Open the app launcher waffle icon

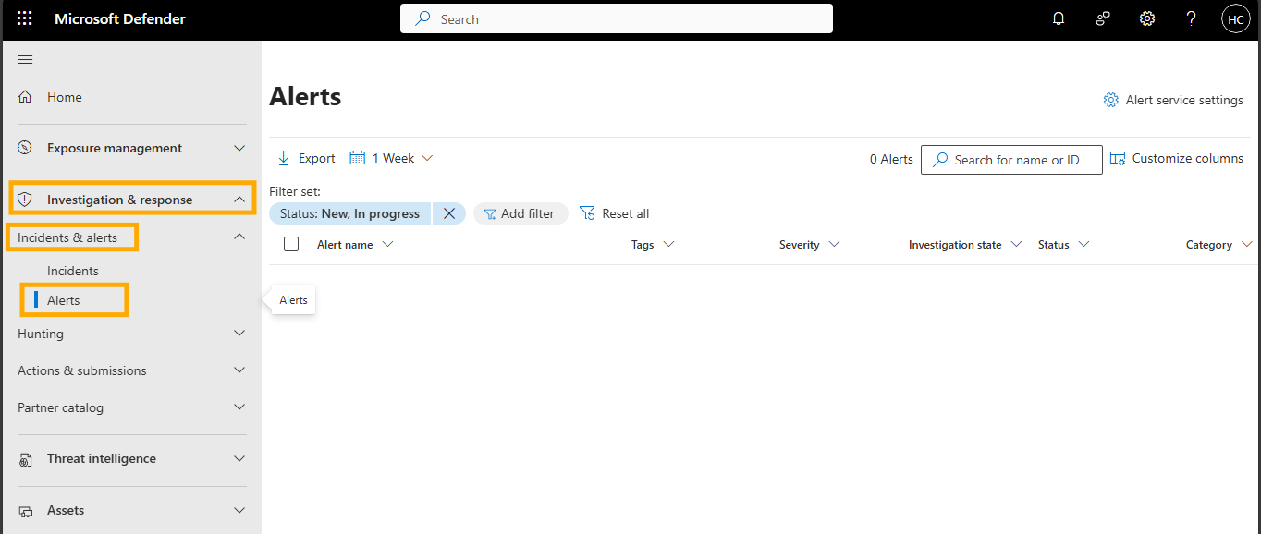coord(25,18)
